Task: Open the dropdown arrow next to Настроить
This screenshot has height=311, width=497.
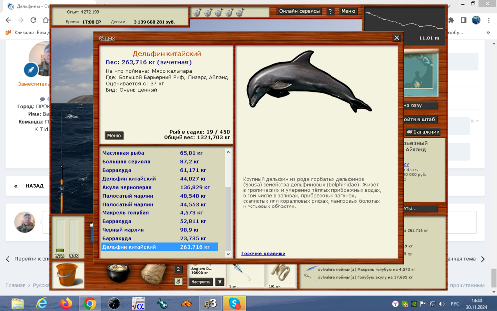Action: pyautogui.click(x=219, y=281)
